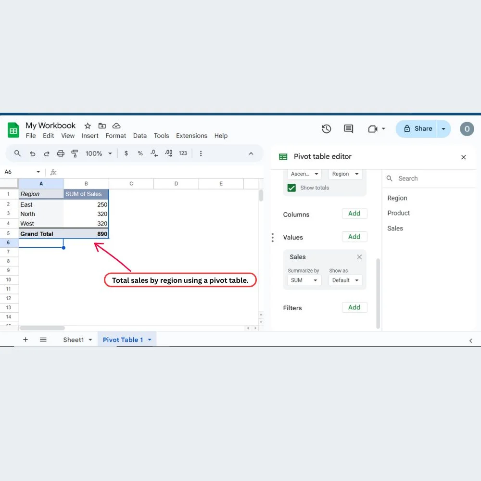Open the Data menu
The image size is (481, 481).
tap(140, 136)
